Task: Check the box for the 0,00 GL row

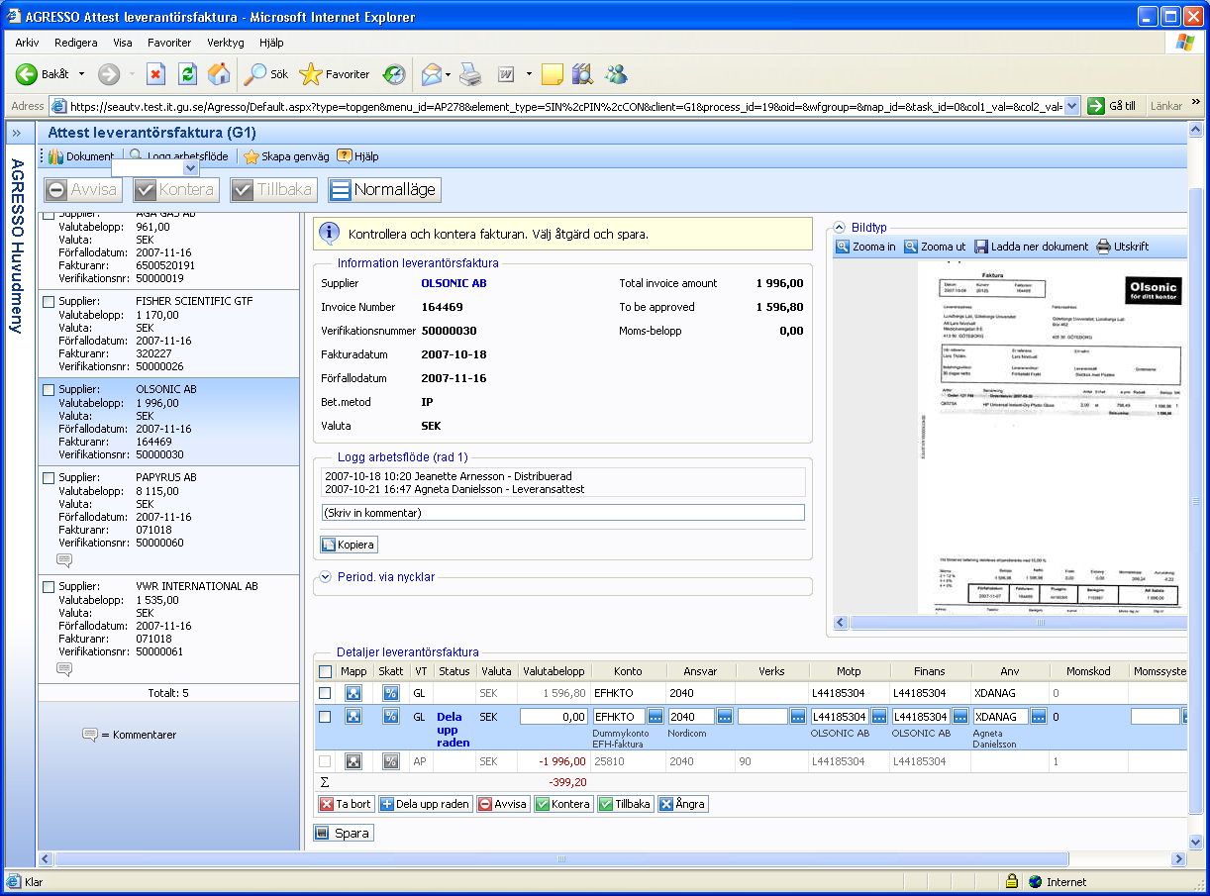Action: [325, 717]
